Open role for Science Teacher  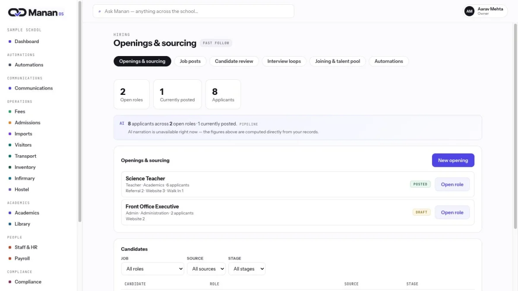click(x=452, y=185)
